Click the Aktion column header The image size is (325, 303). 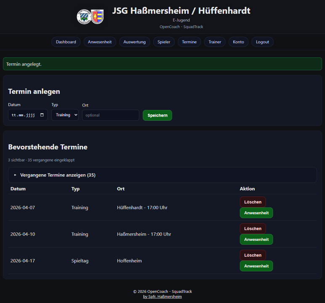(247, 189)
